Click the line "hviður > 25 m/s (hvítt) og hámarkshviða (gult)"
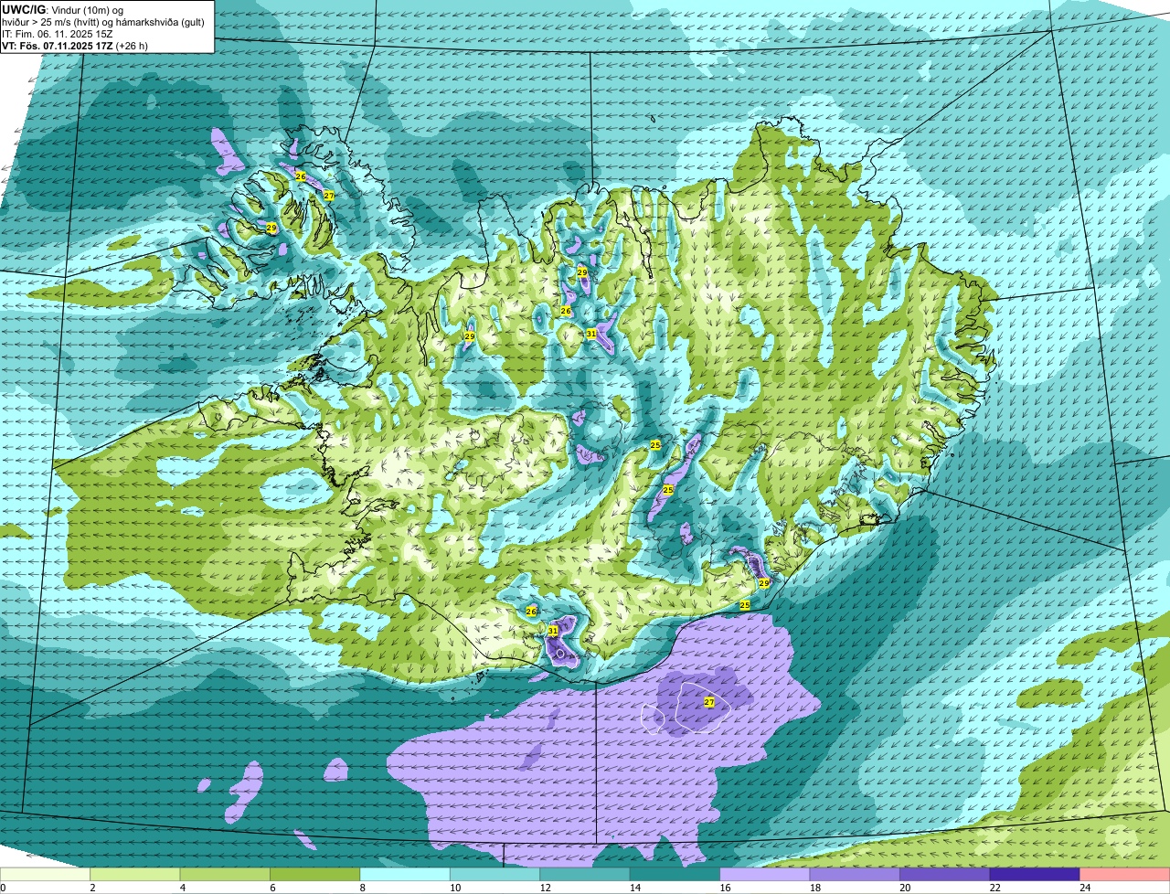The height and width of the screenshot is (894, 1170). coord(103,21)
